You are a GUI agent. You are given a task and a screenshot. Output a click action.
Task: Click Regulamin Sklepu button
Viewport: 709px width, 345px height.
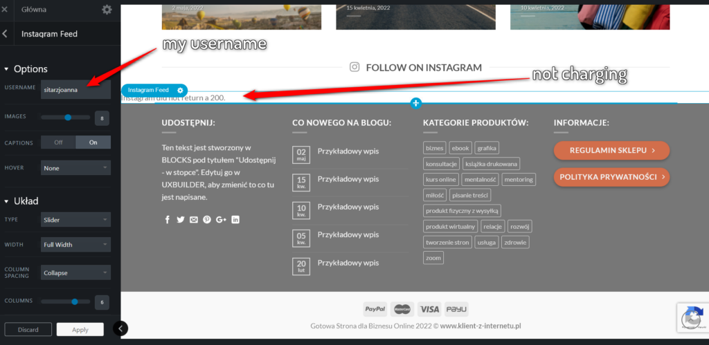[x=611, y=150]
